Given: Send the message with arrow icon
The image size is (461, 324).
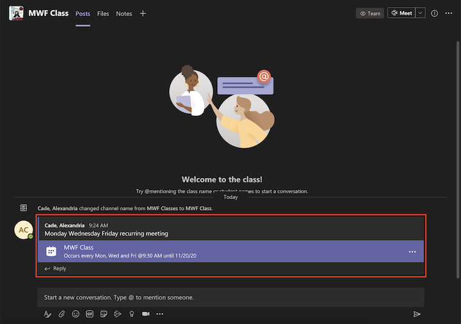Looking at the screenshot, I should pos(417,314).
